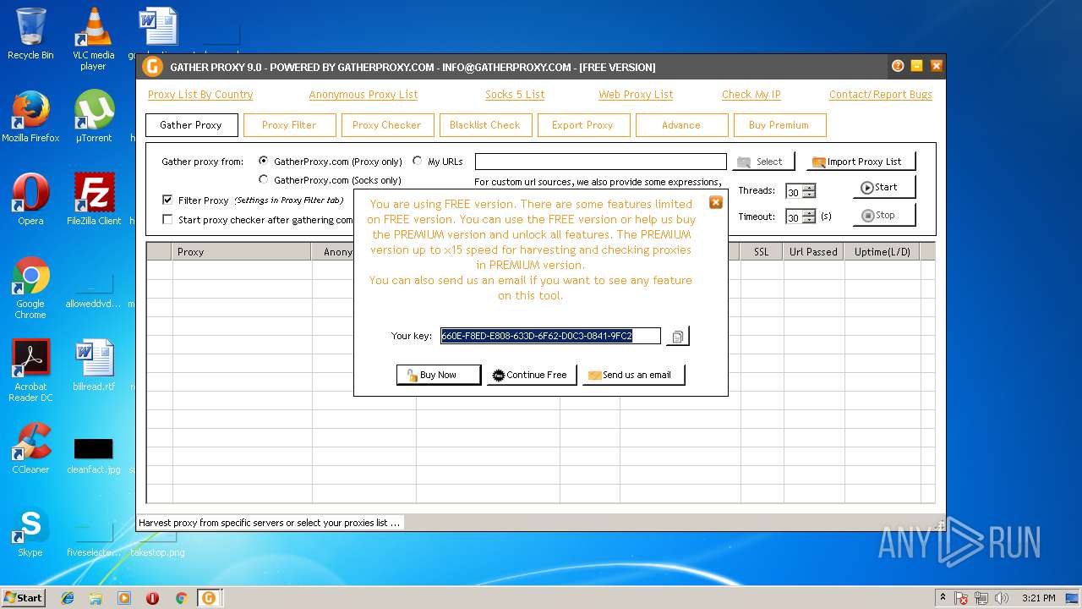Open media player taskbar icon
Image resolution: width=1082 pixels, height=609 pixels.
124,598
